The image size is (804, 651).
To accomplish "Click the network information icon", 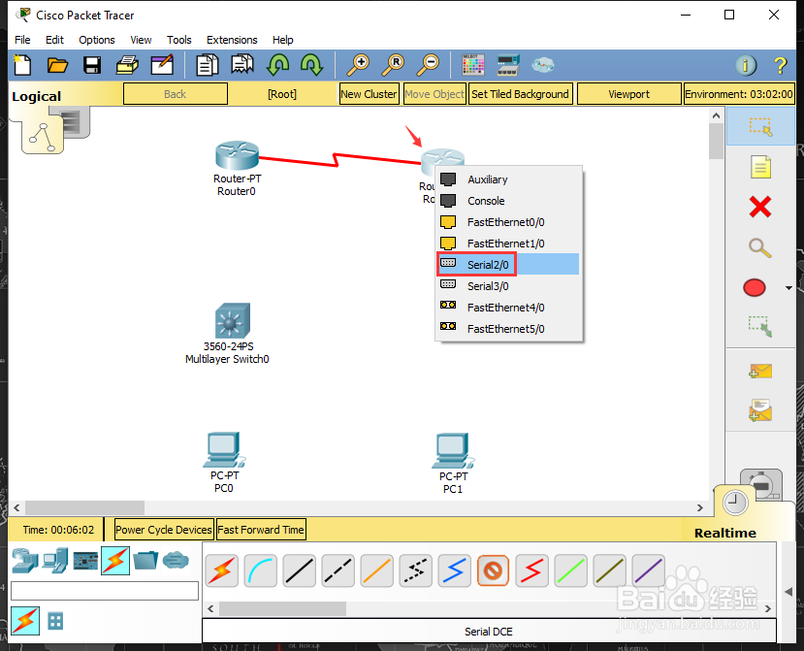I will [746, 65].
